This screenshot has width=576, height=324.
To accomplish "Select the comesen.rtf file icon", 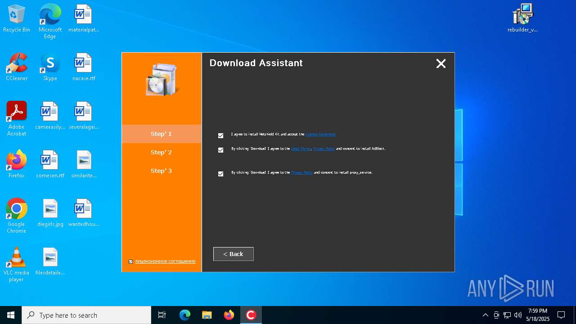I will [50, 165].
